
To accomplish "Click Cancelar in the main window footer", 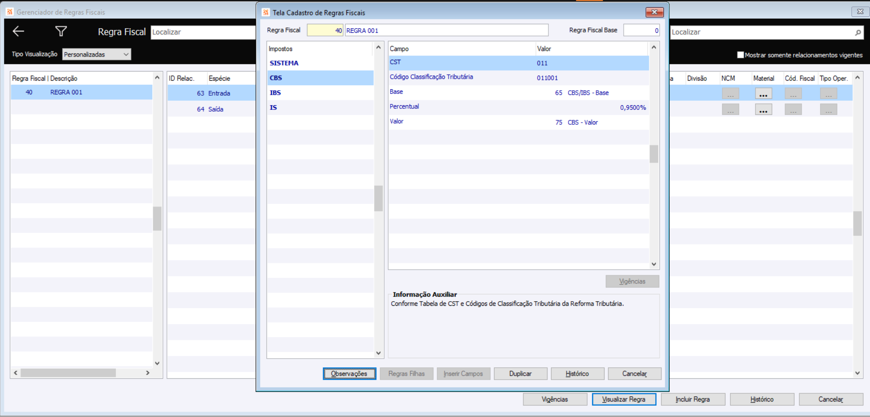I will tap(831, 399).
